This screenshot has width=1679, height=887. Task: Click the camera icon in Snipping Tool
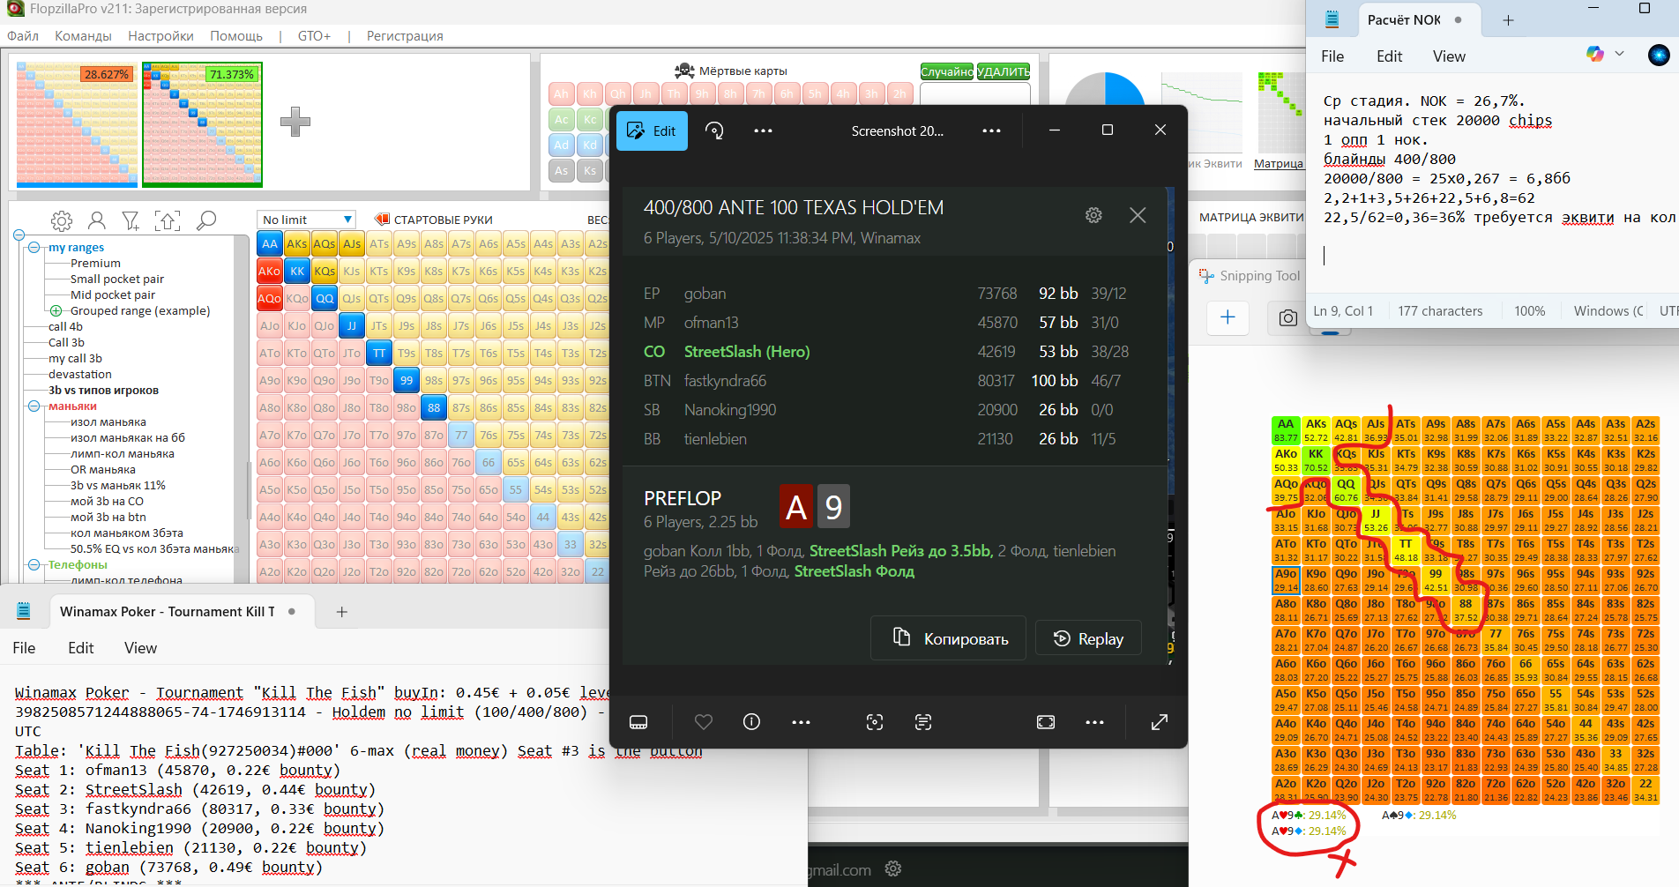[1288, 317]
